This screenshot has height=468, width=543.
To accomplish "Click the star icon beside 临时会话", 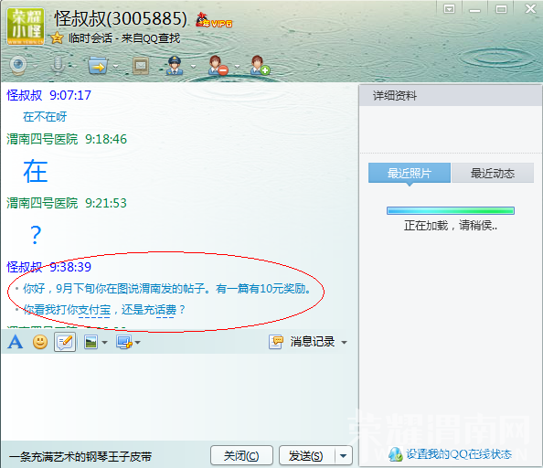I will coord(57,37).
